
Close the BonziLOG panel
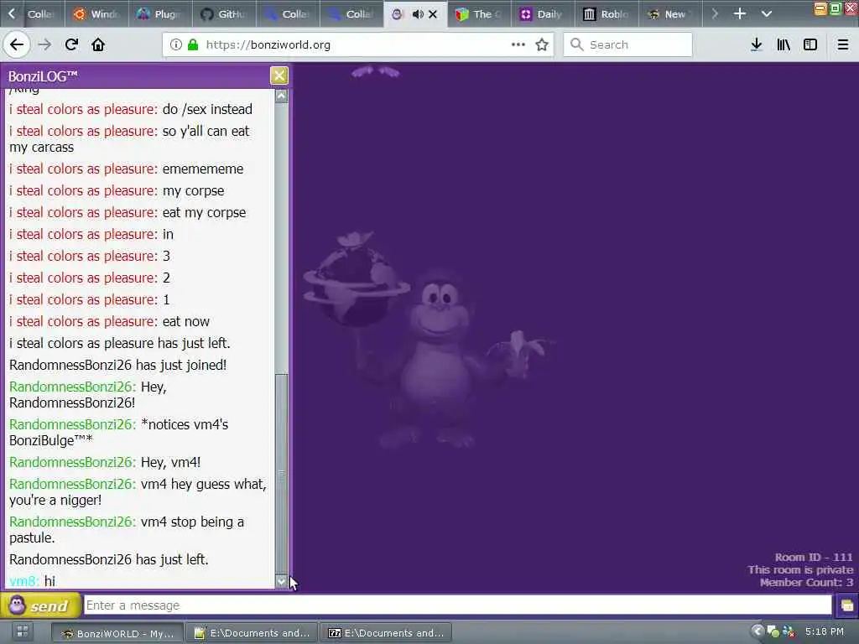(279, 75)
